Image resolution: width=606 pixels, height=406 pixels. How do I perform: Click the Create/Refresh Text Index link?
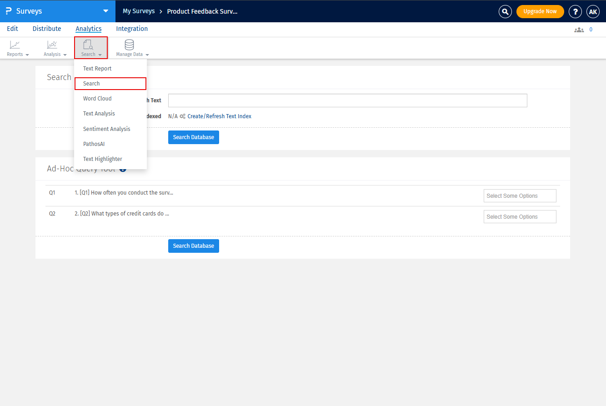point(219,116)
